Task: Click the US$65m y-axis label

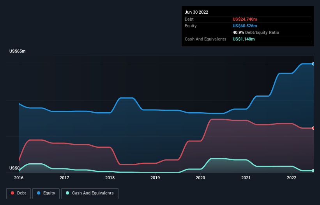Action: click(18, 51)
